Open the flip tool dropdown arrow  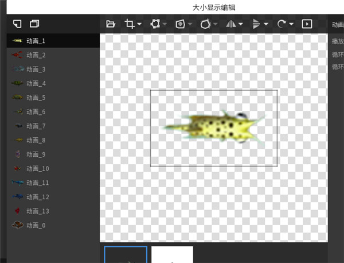click(x=241, y=24)
